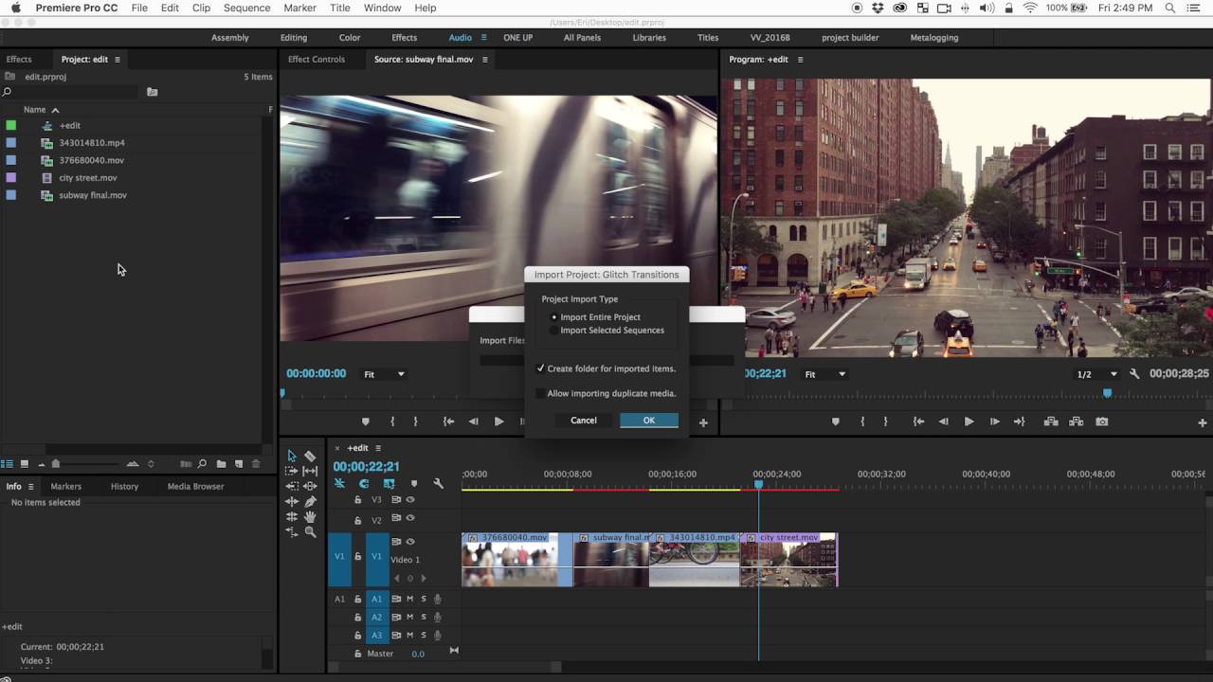Select the Selection arrow tool
This screenshot has width=1213, height=682.
click(x=292, y=456)
